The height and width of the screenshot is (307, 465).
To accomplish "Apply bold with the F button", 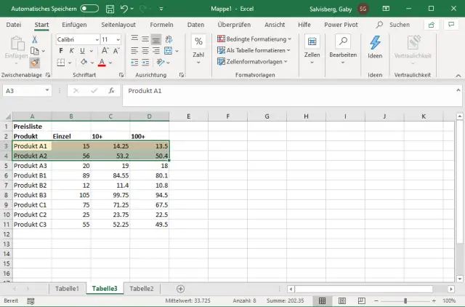I will [x=61, y=51].
